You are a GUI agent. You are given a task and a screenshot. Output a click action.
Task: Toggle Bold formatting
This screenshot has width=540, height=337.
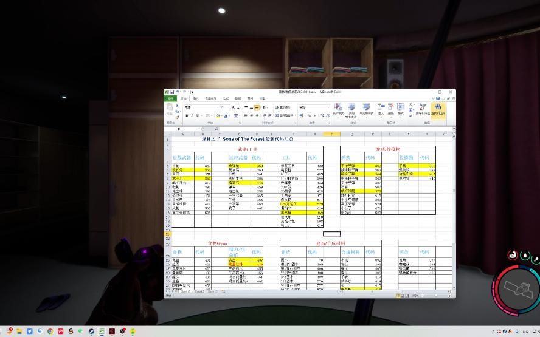(x=187, y=115)
